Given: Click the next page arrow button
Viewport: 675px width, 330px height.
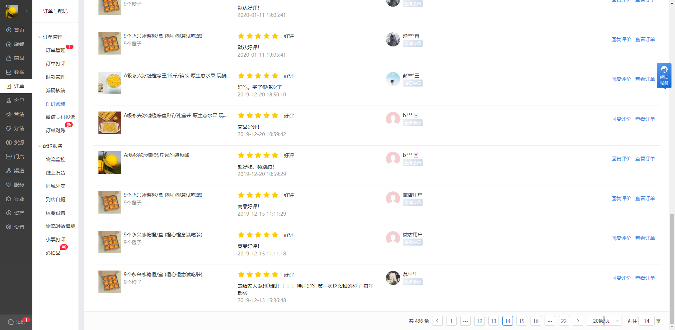Looking at the screenshot, I should (x=578, y=321).
